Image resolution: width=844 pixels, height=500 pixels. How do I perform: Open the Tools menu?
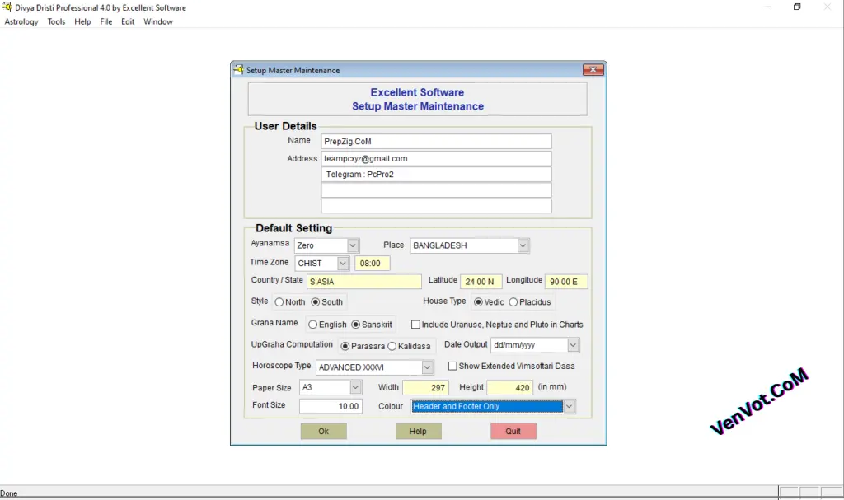pos(56,21)
